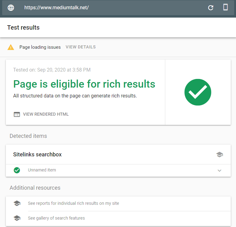Click the large green checkmark icon

tap(198, 92)
